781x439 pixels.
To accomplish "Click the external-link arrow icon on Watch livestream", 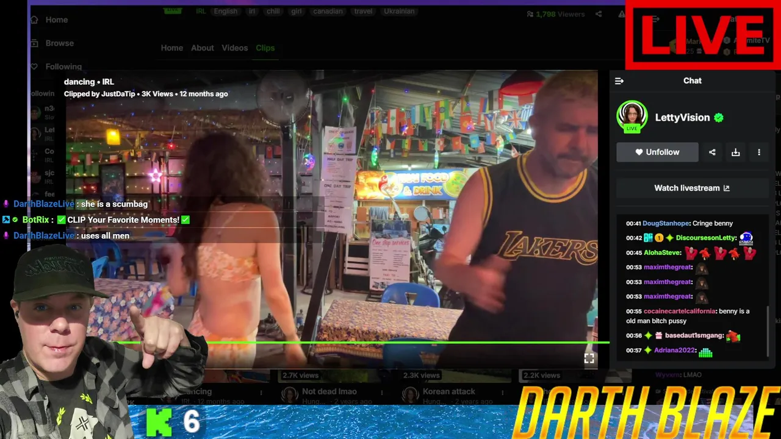I will [x=726, y=188].
